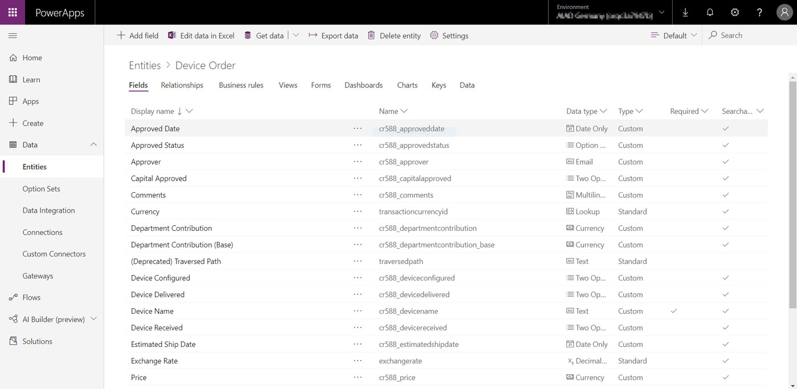Open the notifications bell icon

pos(710,12)
